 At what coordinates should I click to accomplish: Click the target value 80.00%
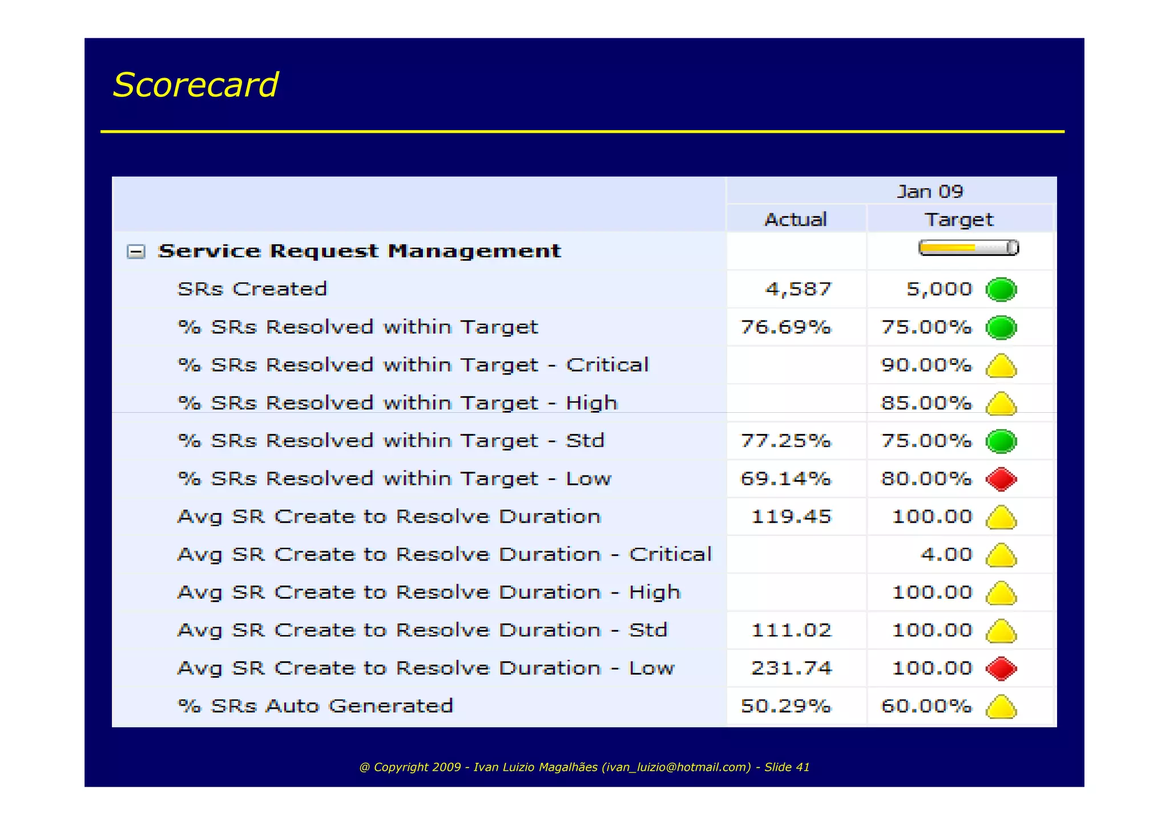click(926, 478)
